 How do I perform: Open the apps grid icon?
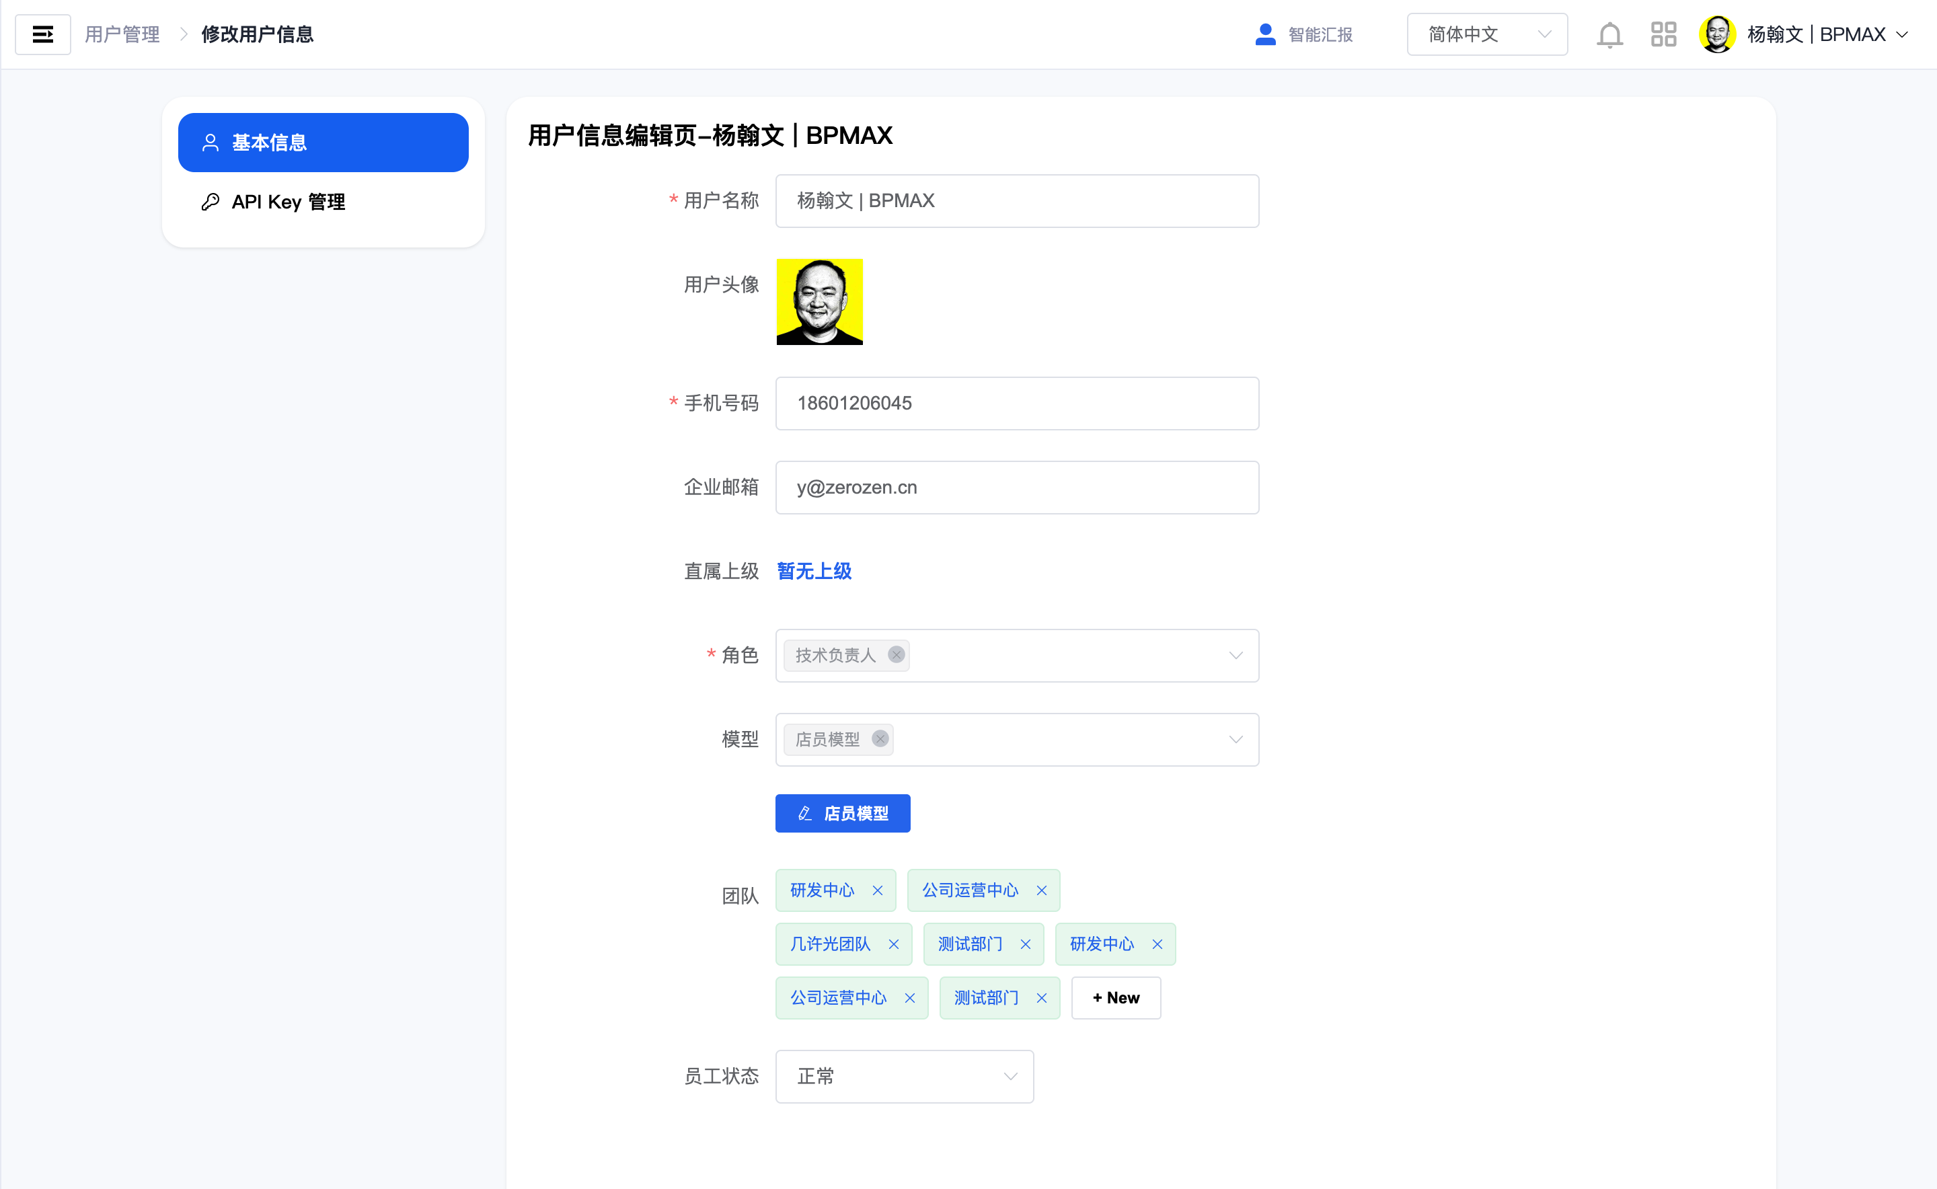point(1663,34)
